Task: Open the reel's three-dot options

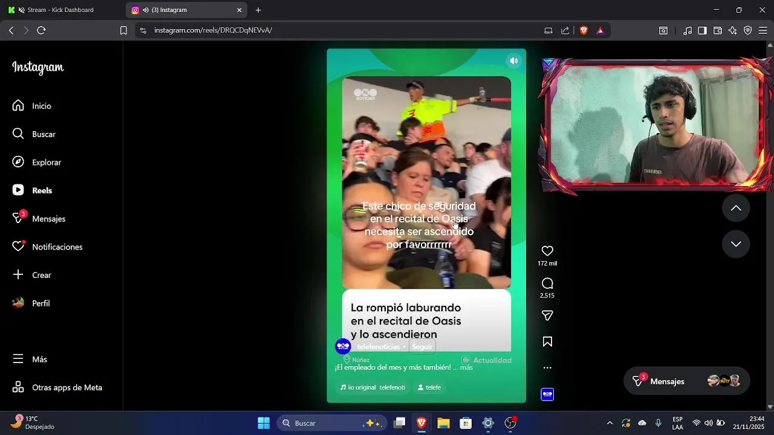Action: [x=547, y=367]
